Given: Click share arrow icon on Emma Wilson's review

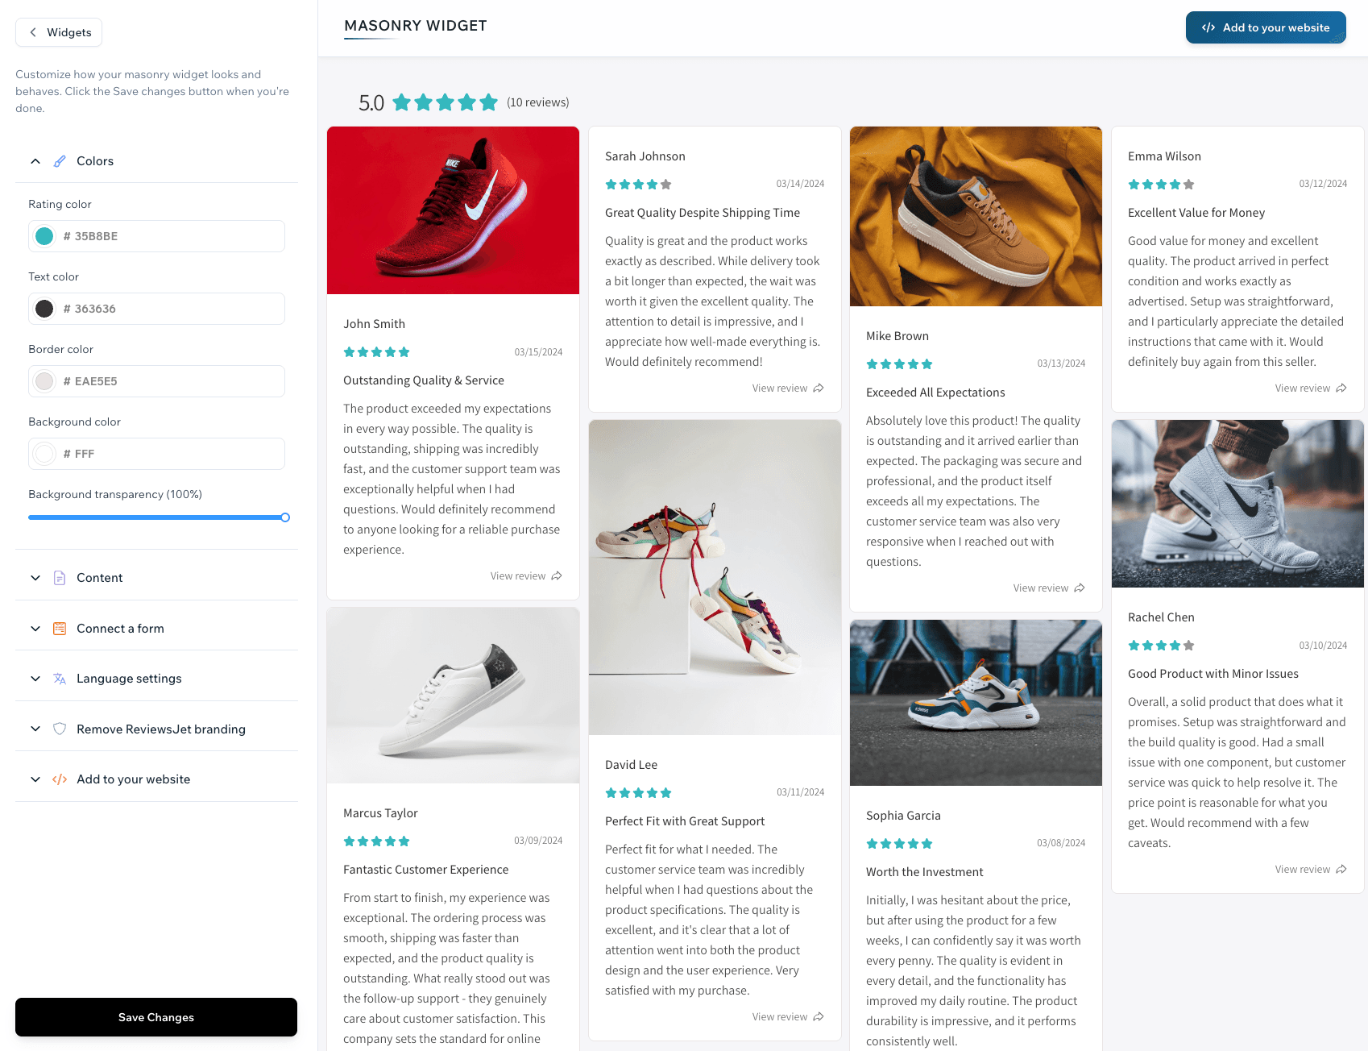Looking at the screenshot, I should pos(1341,388).
